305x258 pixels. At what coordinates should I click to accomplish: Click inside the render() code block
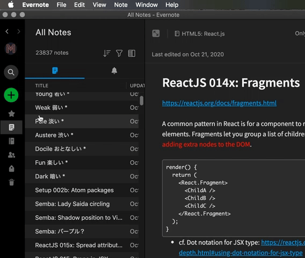[x=234, y=198]
